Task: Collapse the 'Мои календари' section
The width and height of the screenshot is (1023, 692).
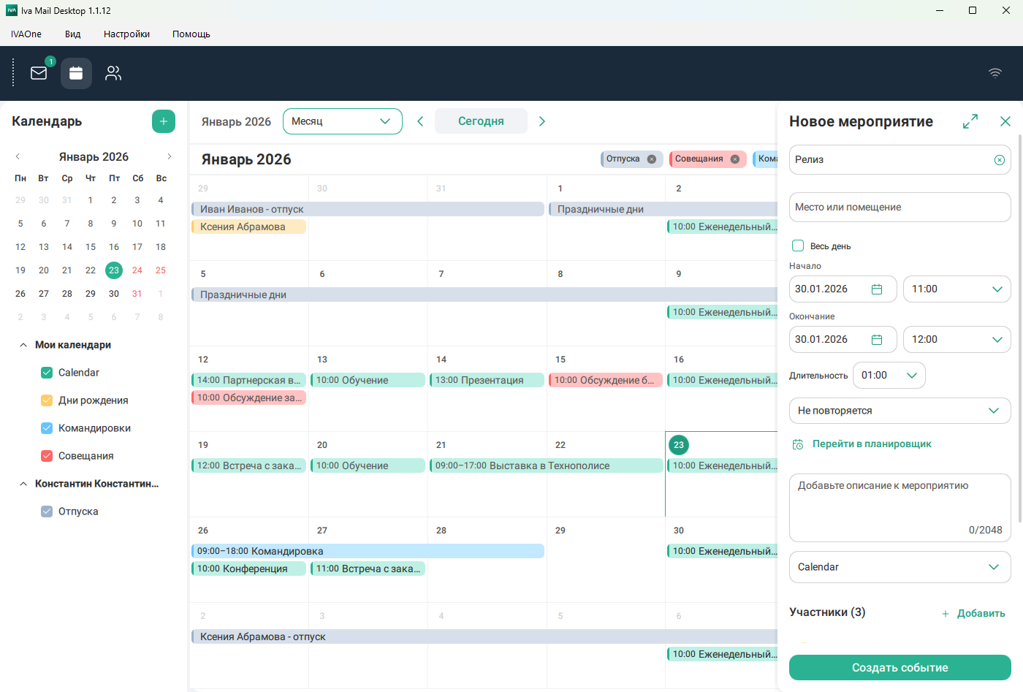Action: point(23,345)
